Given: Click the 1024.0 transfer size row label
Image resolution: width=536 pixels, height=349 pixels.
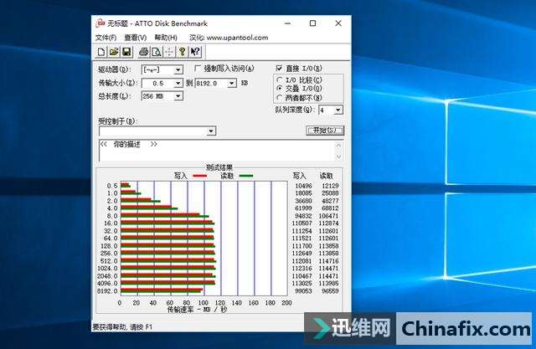Looking at the screenshot, I should (x=107, y=269).
